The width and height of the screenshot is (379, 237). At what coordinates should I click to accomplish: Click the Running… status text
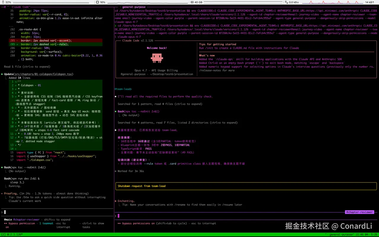pyautogui.click(x=15, y=186)
